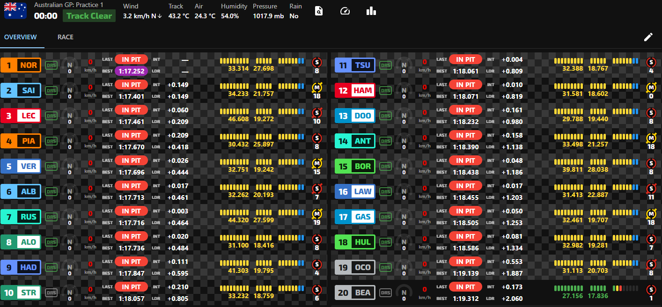Click track temperature 43.2 °C
This screenshot has width=662, height=307.
click(179, 16)
